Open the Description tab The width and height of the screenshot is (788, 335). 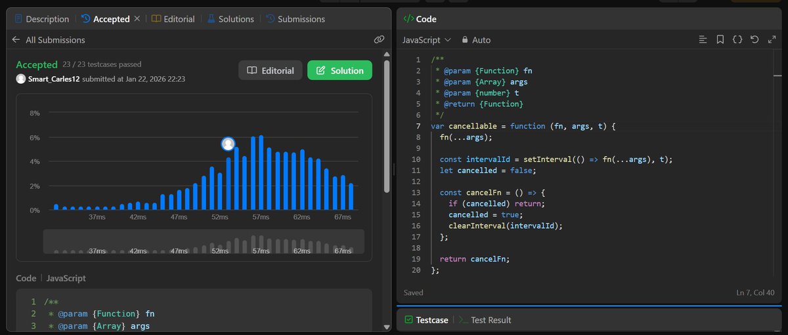click(x=41, y=19)
